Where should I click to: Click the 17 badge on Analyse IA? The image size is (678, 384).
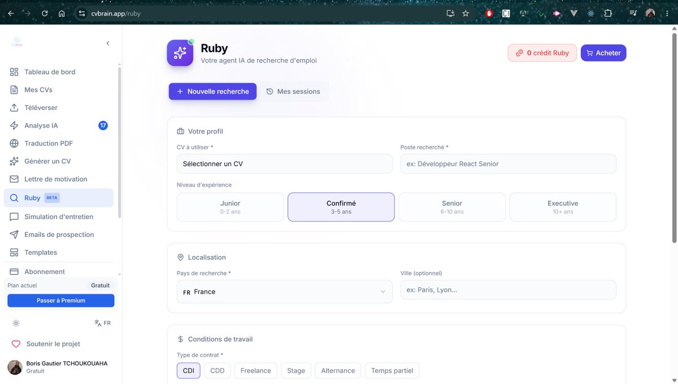point(103,126)
